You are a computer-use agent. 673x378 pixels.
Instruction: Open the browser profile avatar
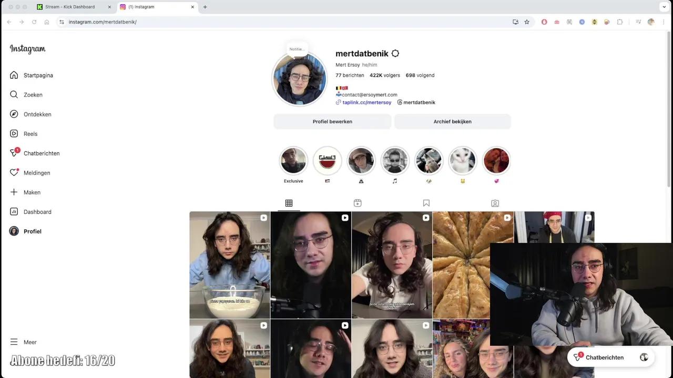coord(651,22)
